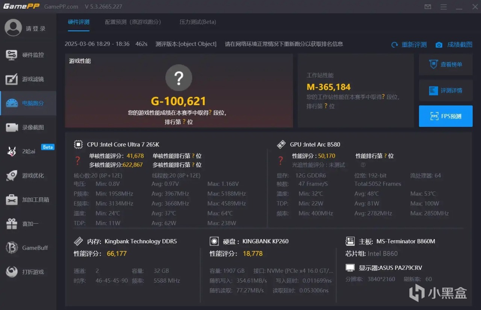Click the memory score 66,177
The height and width of the screenshot is (310, 481).
coord(117,254)
